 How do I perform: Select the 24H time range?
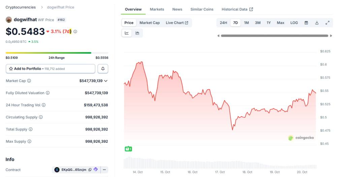click(x=223, y=23)
